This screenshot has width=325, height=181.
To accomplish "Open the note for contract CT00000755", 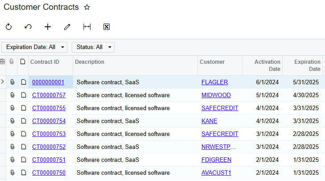I will coord(24,108).
